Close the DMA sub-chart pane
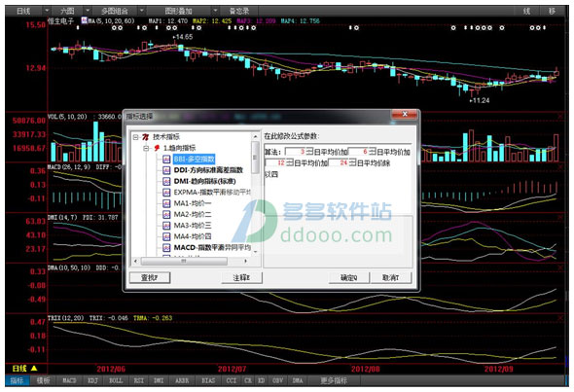Screen dimensions: 574x392 click(560, 267)
